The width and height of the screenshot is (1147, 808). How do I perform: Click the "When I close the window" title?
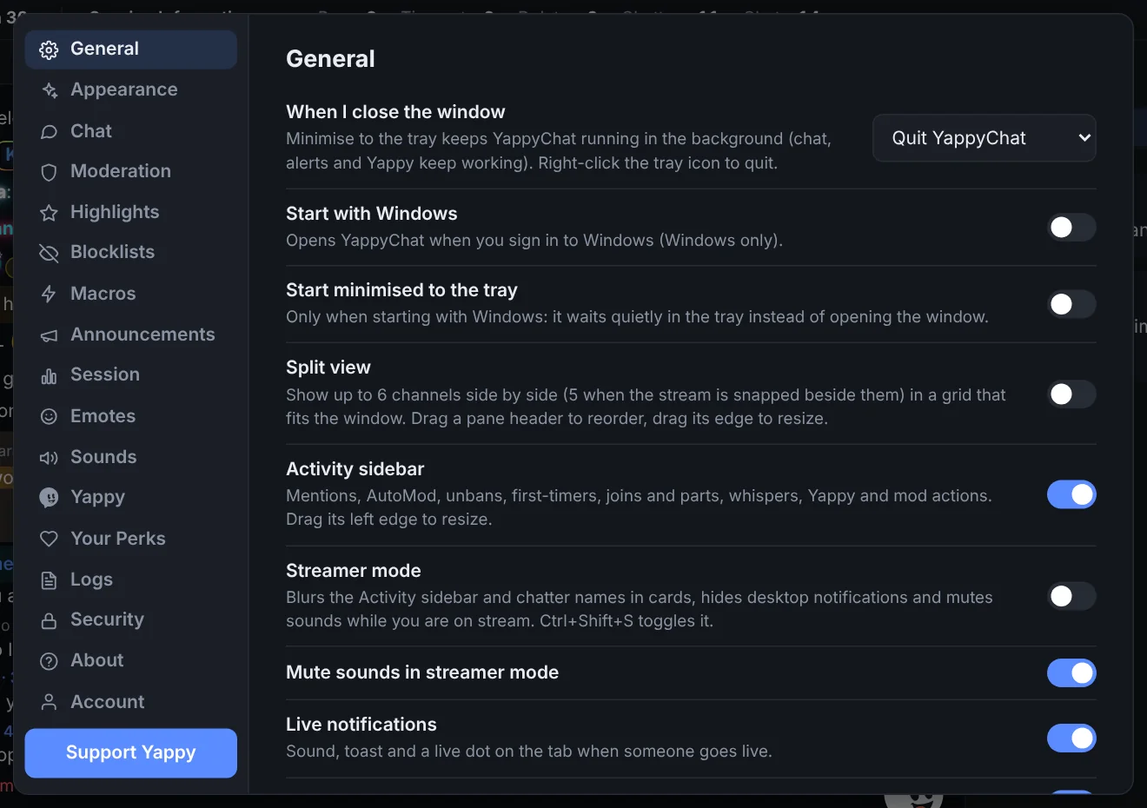click(395, 112)
